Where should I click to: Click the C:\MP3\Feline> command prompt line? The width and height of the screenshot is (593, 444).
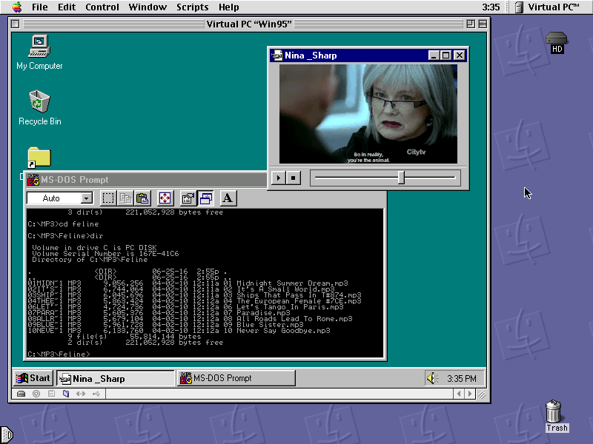[59, 354]
